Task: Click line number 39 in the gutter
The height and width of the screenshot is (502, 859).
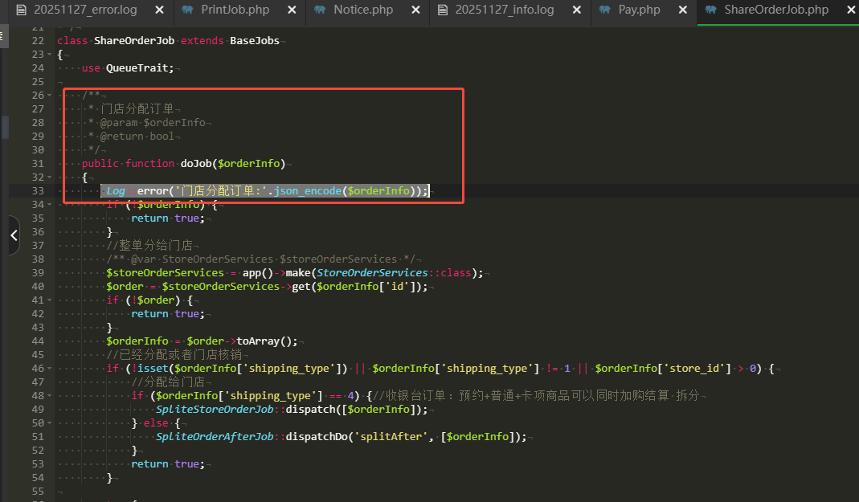Action: pyautogui.click(x=37, y=273)
